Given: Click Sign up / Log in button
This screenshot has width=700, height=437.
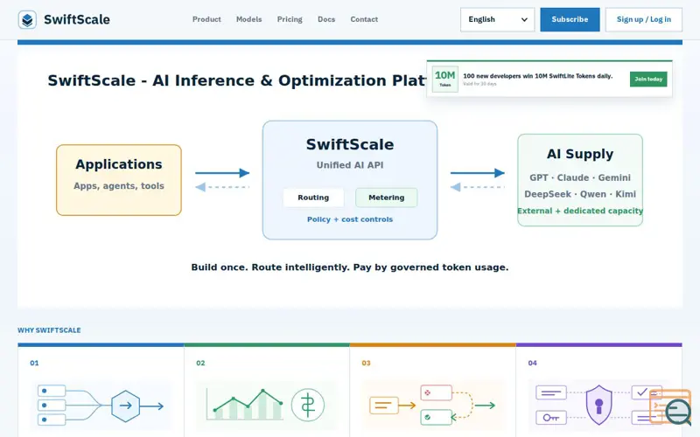Looking at the screenshot, I should coord(644,19).
